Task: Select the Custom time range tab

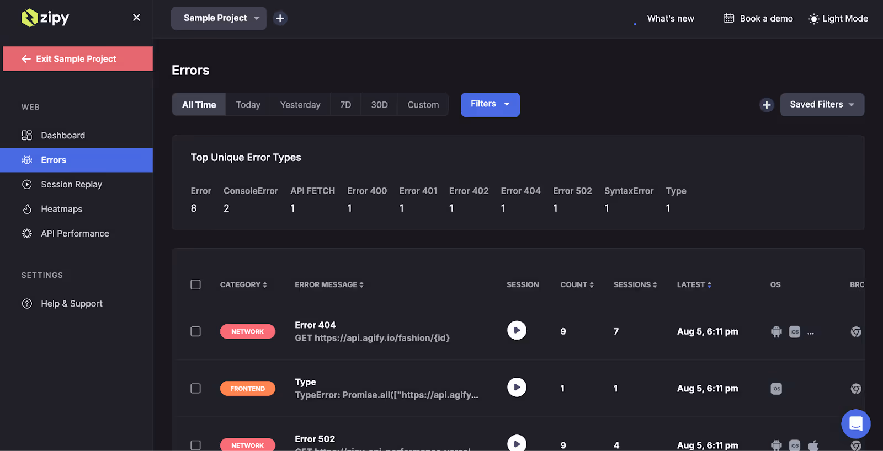Action: pos(423,105)
